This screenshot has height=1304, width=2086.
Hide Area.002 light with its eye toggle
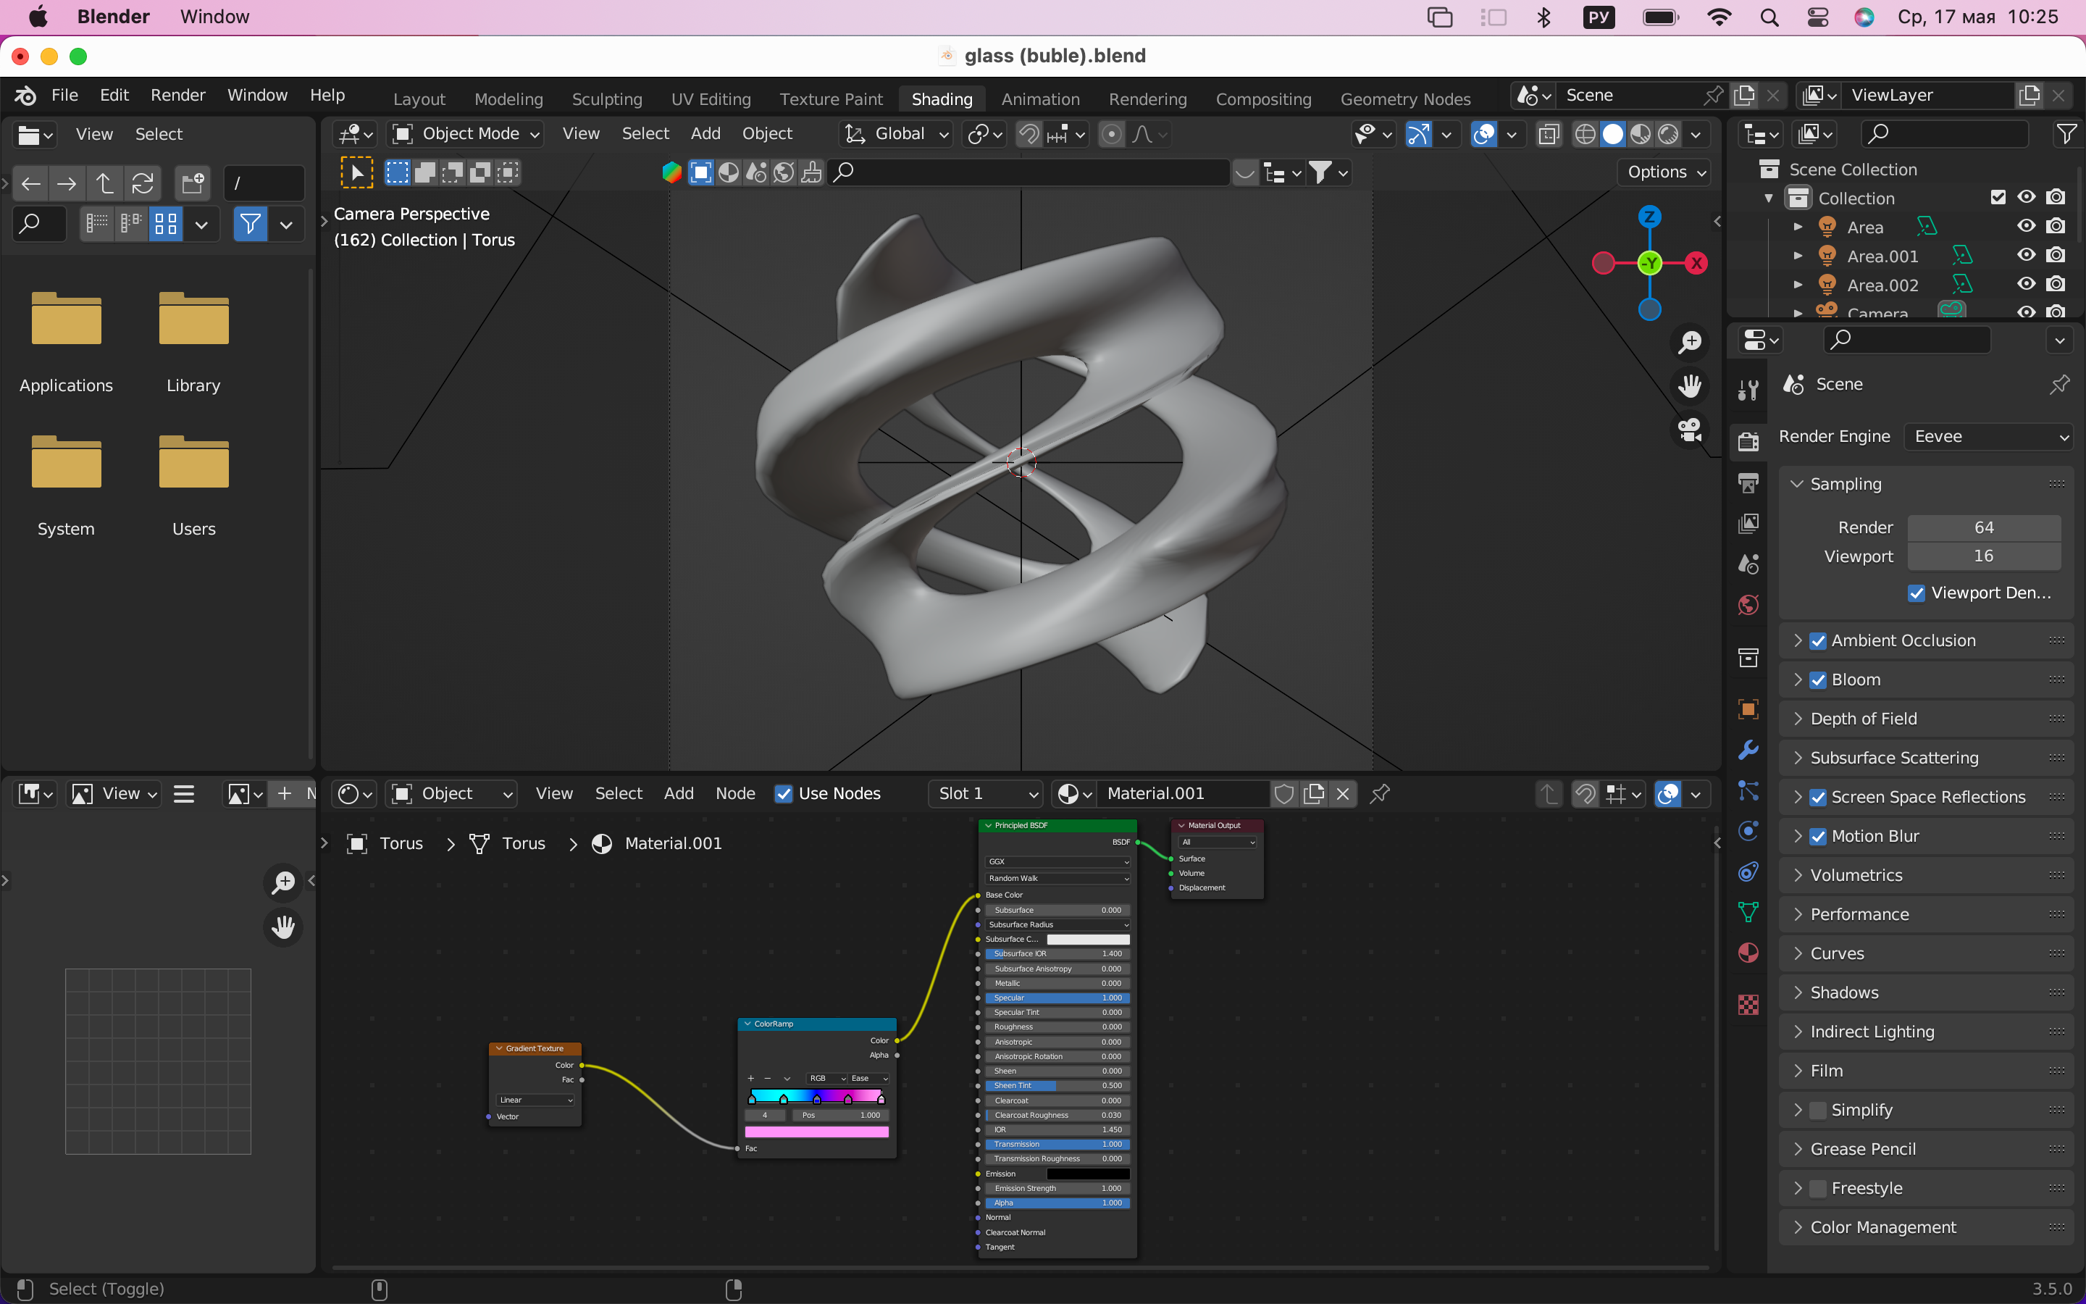point(2027,284)
